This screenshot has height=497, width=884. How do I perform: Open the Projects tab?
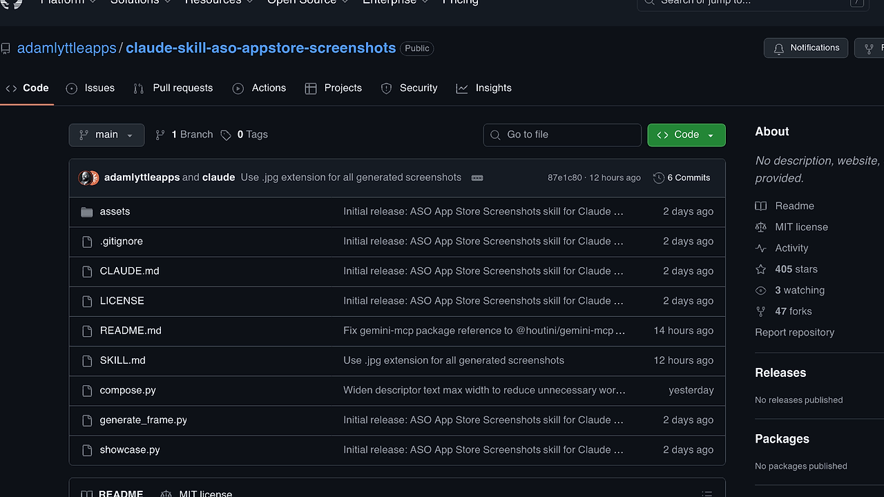click(334, 88)
